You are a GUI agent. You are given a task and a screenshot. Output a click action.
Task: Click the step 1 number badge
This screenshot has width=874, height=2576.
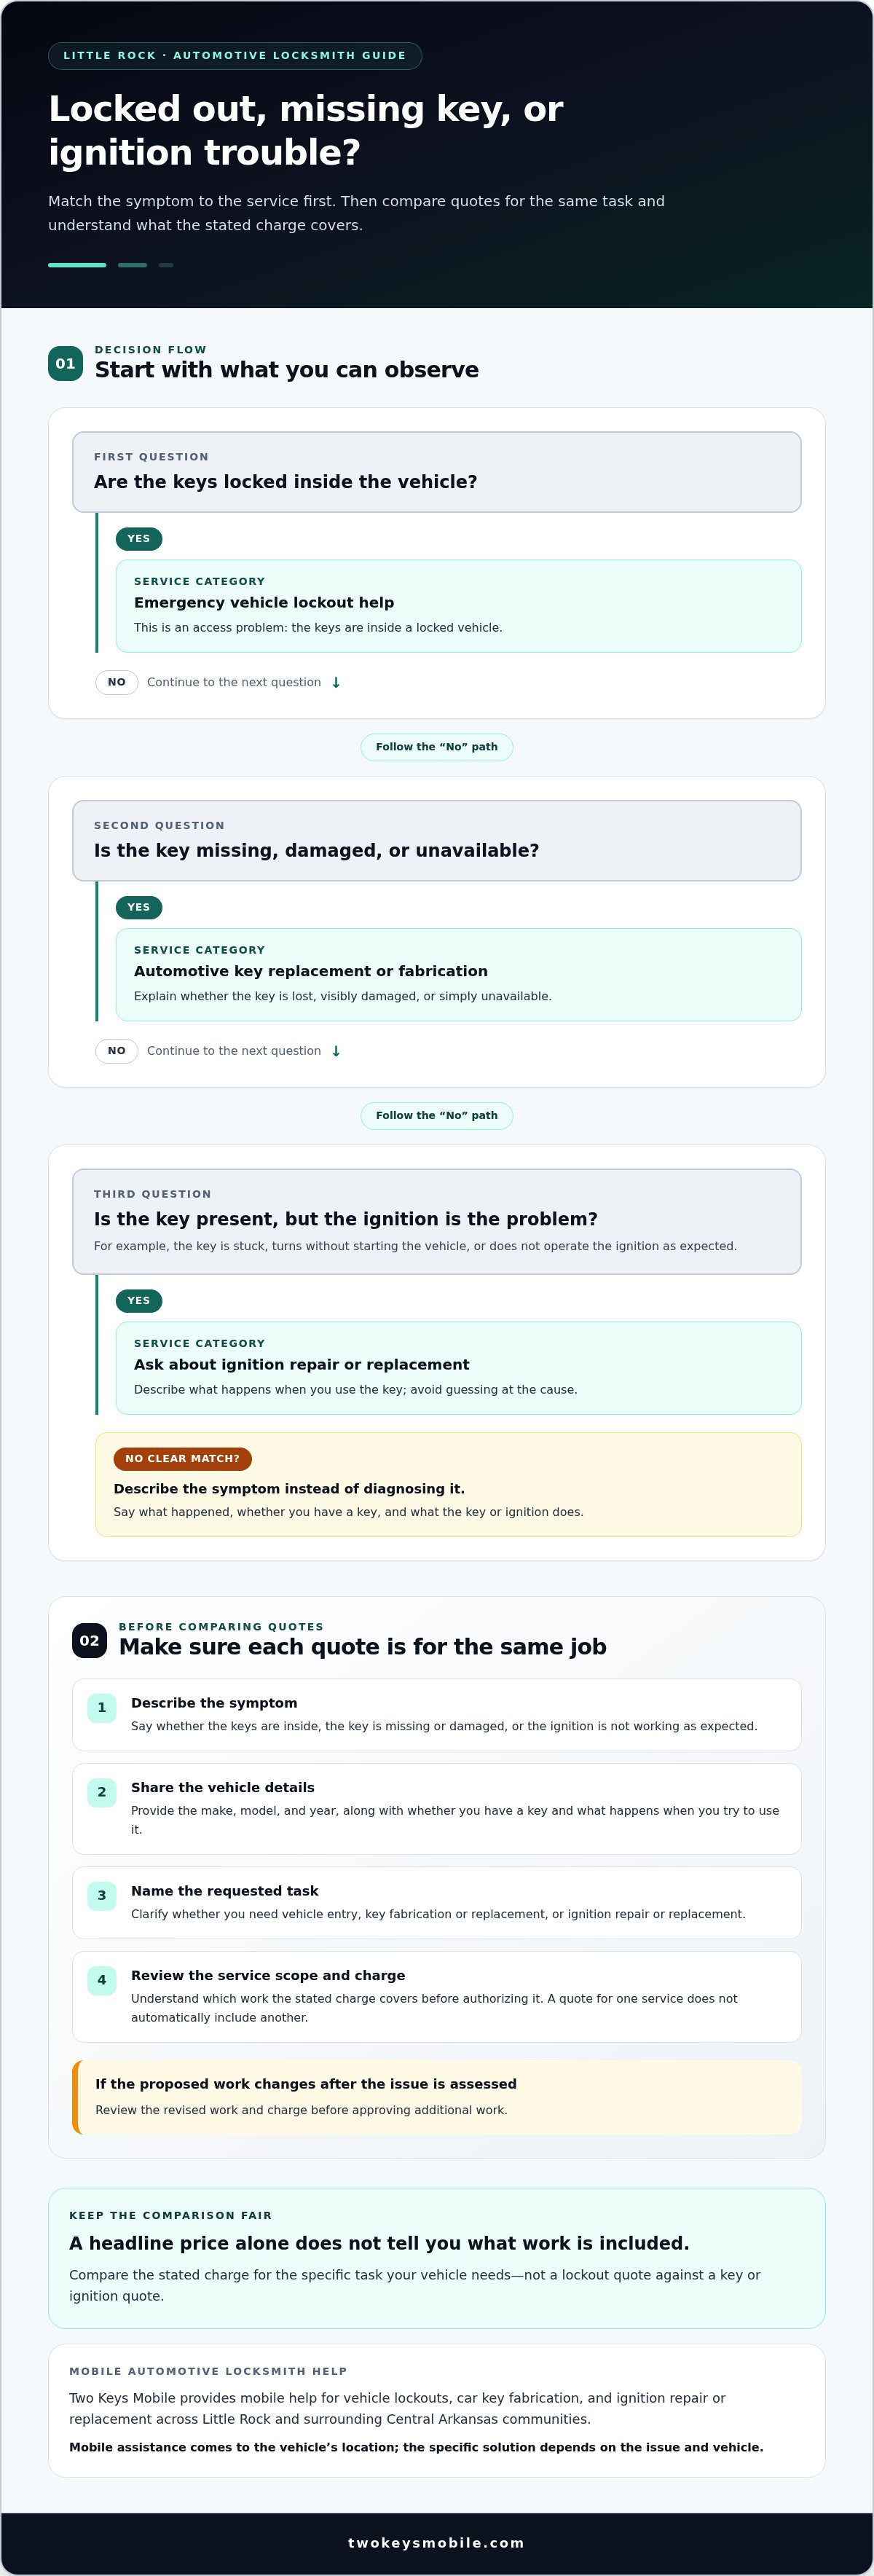click(x=102, y=1708)
